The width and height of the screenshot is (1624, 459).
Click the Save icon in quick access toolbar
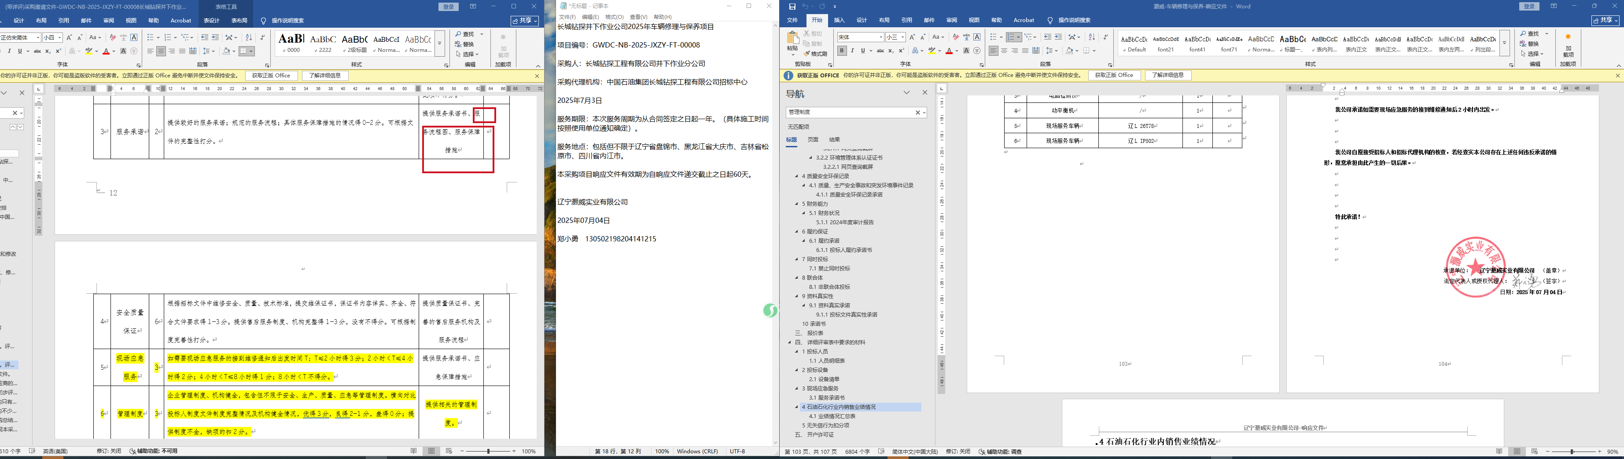792,6
